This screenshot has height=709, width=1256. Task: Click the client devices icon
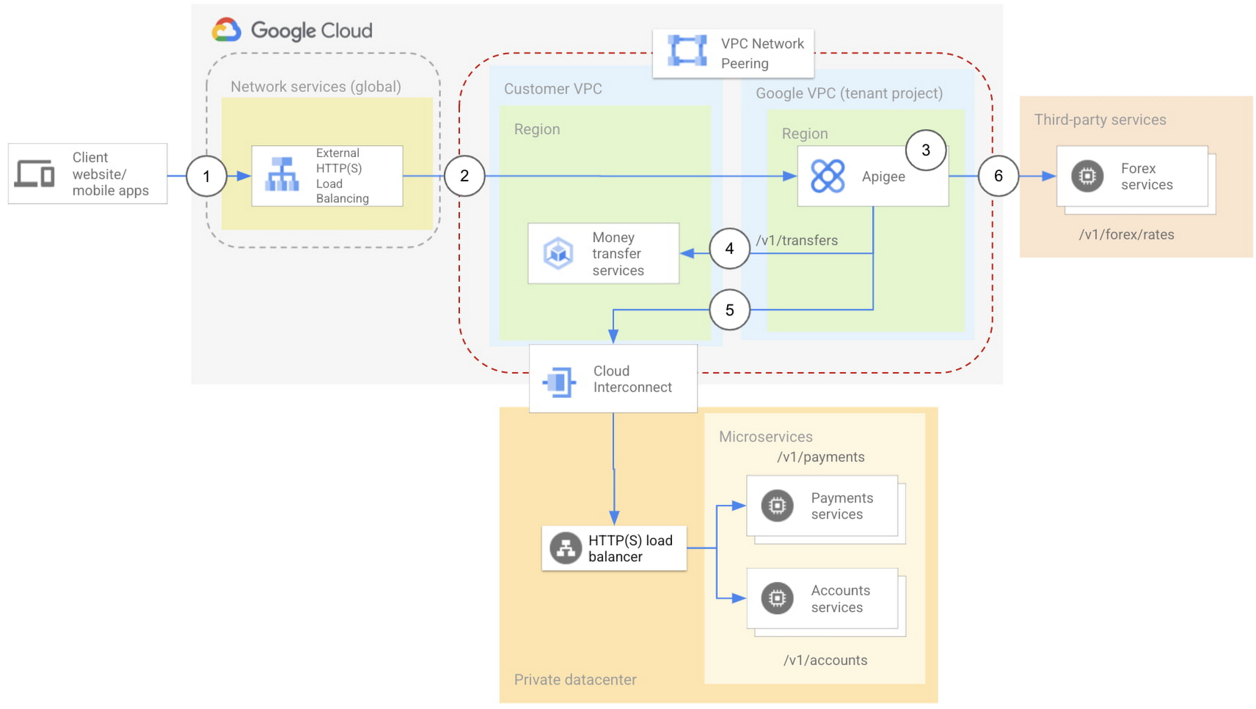[x=35, y=174]
